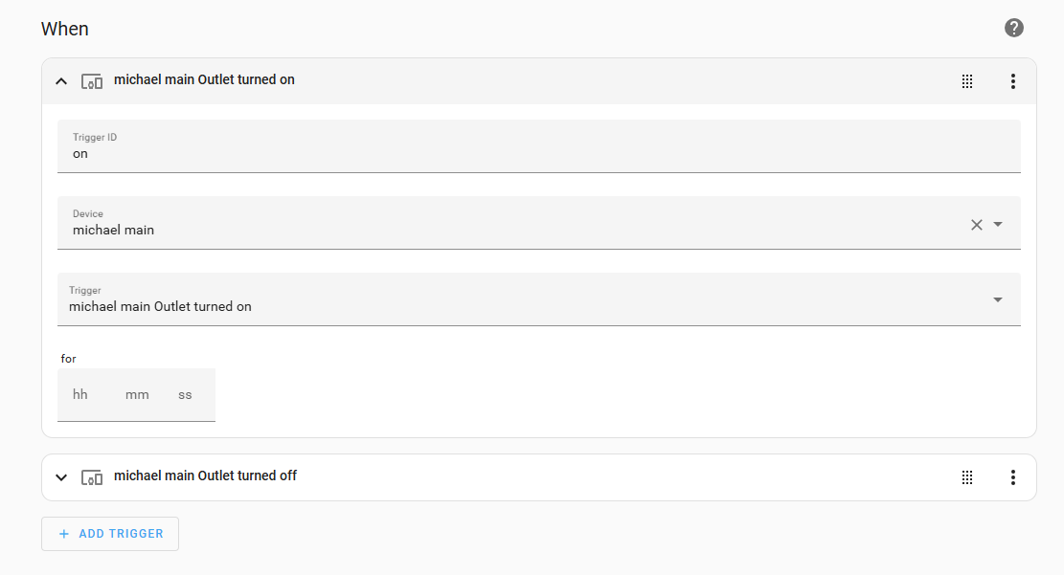
Task: Open options menu for the turned off trigger
Action: tap(1012, 476)
